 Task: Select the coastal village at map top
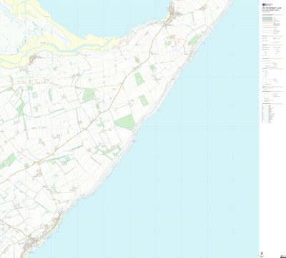pos(174,13)
